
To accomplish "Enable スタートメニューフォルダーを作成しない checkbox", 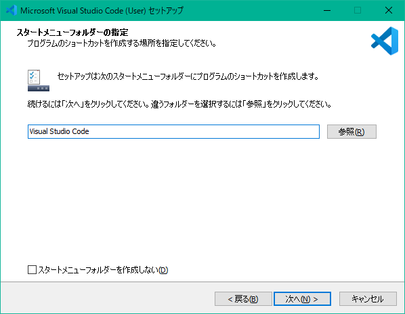I will 32,269.
